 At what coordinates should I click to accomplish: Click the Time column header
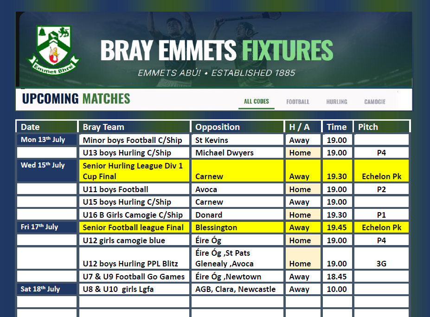tap(337, 127)
